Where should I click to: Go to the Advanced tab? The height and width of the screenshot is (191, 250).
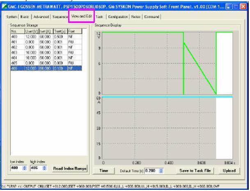[x=42, y=17]
